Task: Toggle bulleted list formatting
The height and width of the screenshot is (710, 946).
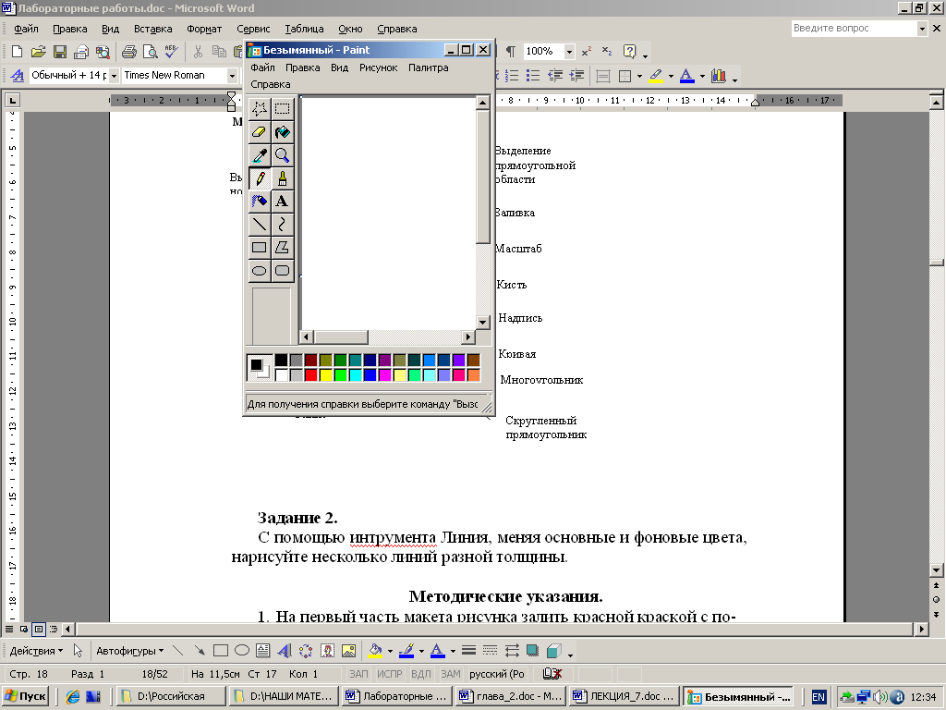Action: point(533,76)
